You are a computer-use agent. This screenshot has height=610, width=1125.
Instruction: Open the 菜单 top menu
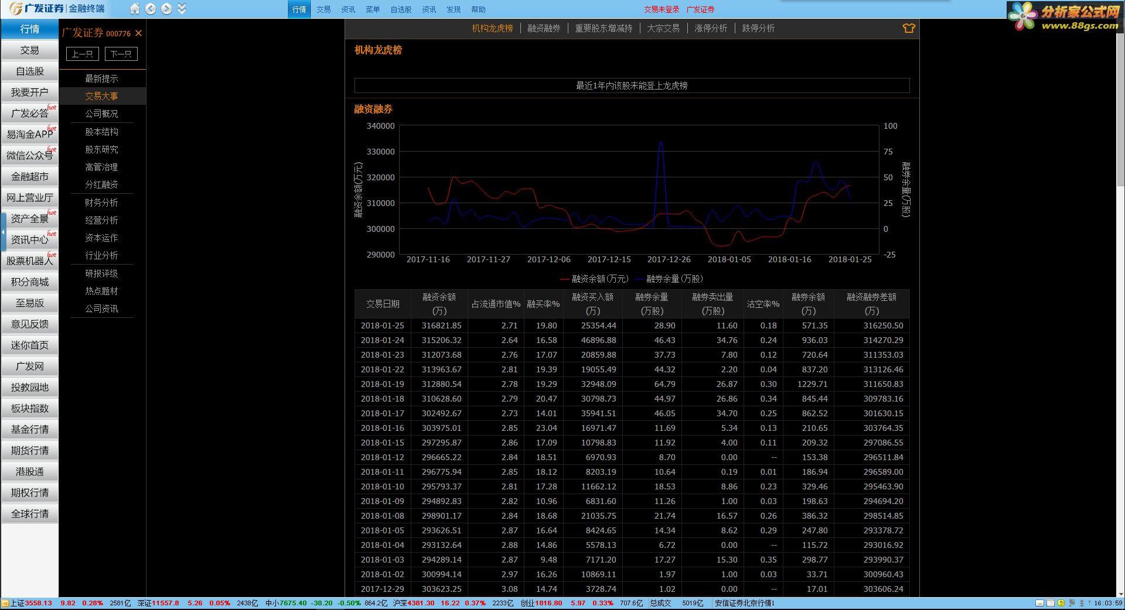pos(373,9)
